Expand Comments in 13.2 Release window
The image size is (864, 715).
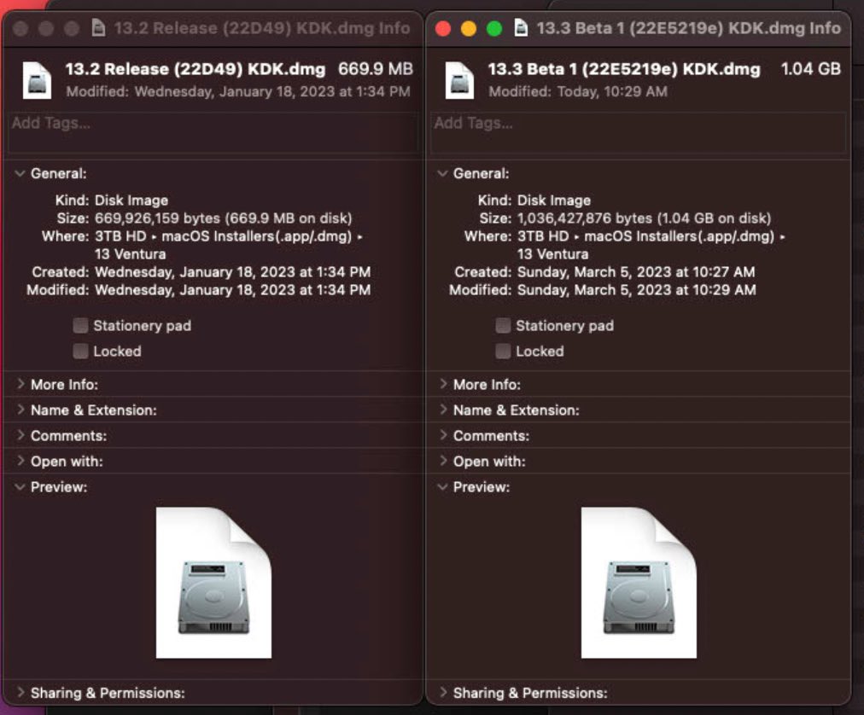click(20, 435)
